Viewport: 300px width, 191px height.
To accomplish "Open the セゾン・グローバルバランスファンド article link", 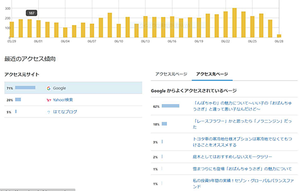I will click(243, 183).
